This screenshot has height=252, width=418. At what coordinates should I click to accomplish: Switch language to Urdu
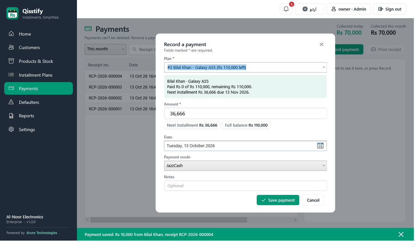coord(310,9)
